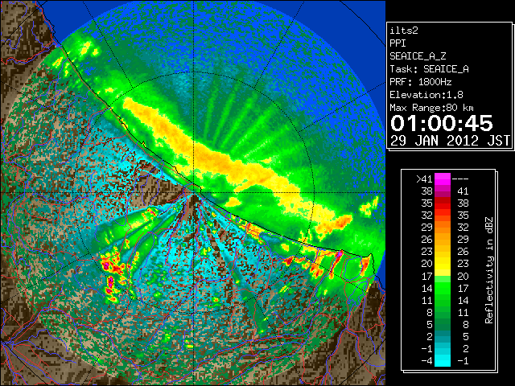Click the "Reflectivity in dBZ" axis label

[x=489, y=270]
